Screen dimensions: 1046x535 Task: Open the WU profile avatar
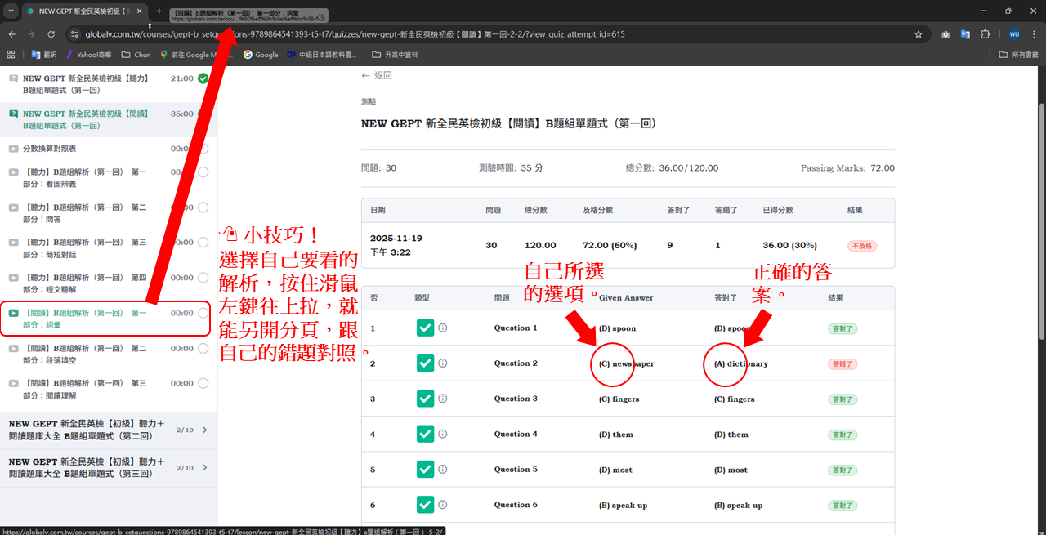(x=1014, y=34)
